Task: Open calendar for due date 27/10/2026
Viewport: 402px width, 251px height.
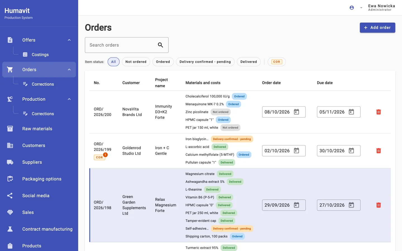Action: [x=351, y=205]
